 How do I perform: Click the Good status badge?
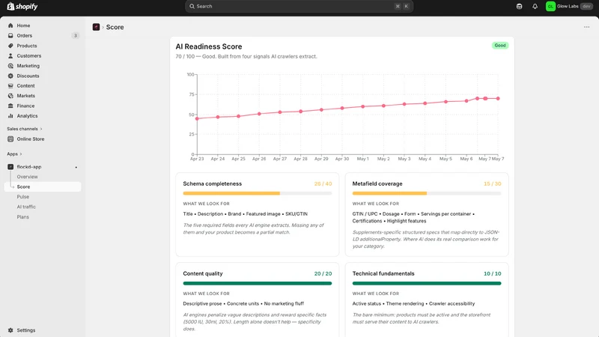[x=500, y=46]
